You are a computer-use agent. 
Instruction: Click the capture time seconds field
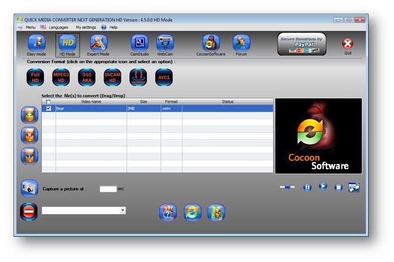tap(108, 189)
